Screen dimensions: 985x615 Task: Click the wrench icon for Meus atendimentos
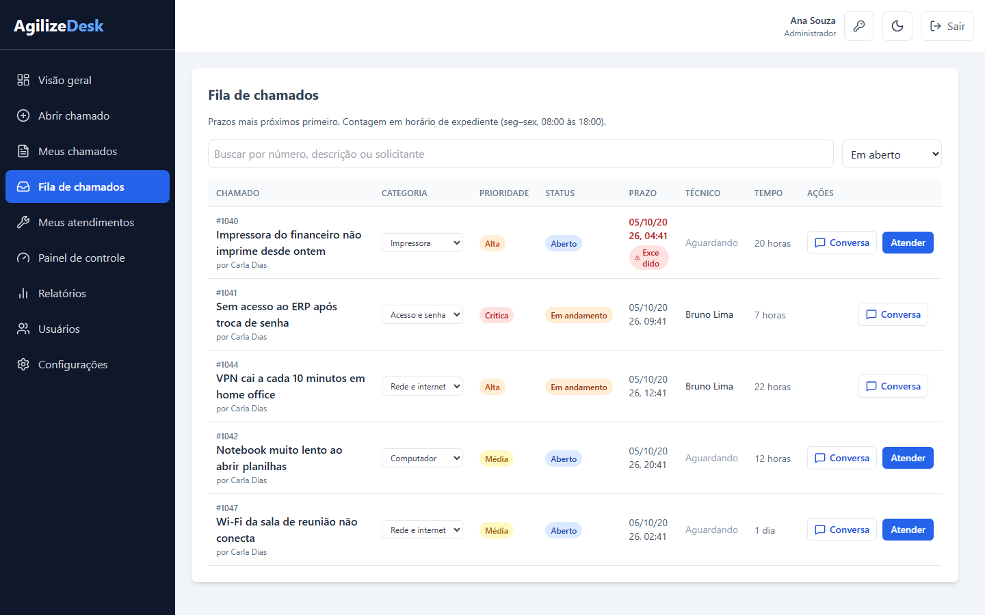click(23, 222)
